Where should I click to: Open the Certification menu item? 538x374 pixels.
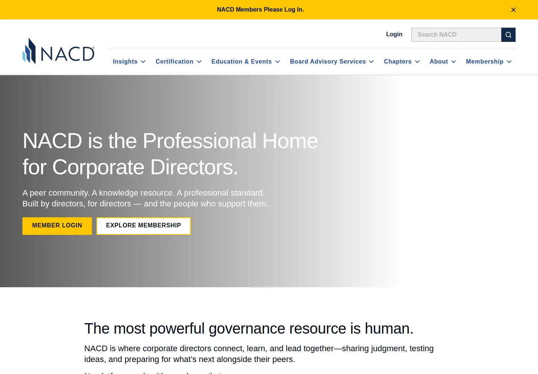click(x=174, y=62)
